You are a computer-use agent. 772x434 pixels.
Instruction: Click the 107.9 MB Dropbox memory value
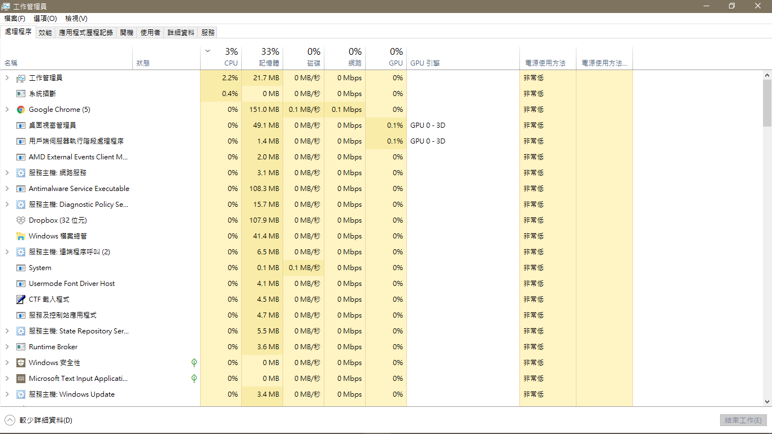pos(264,220)
